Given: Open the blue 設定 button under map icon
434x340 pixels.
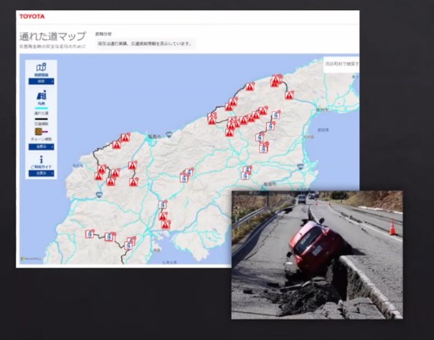Looking at the screenshot, I should point(41,81).
